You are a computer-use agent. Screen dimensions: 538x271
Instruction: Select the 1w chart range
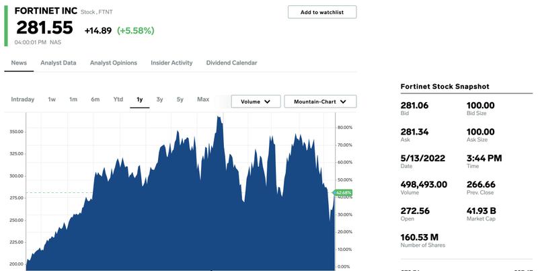pos(52,100)
